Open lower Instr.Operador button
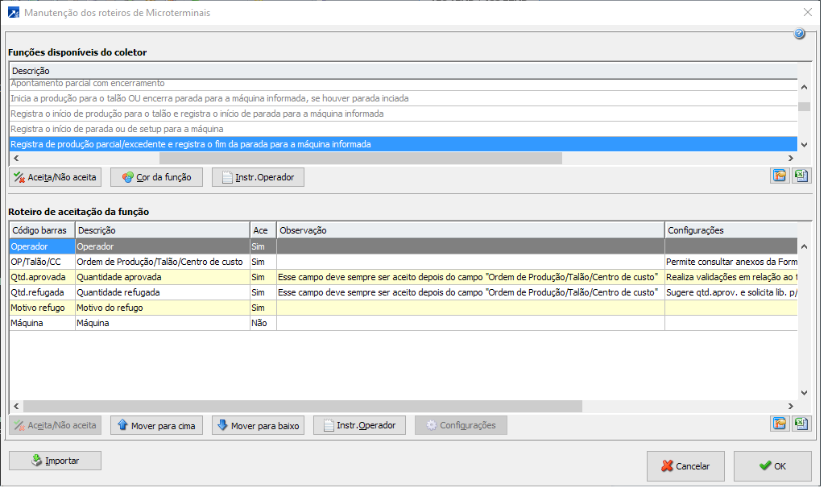 pyautogui.click(x=359, y=425)
